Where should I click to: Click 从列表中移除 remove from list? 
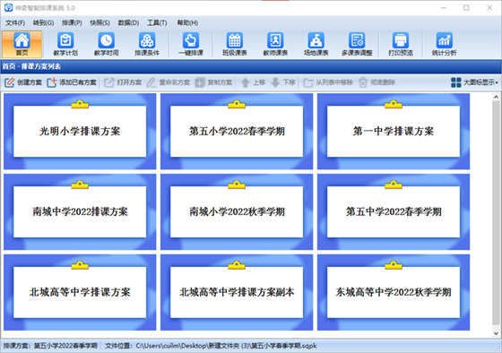(328, 82)
